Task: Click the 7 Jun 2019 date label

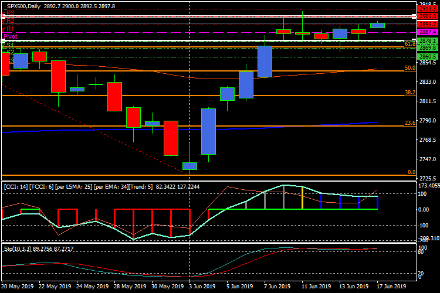Action: point(277,287)
